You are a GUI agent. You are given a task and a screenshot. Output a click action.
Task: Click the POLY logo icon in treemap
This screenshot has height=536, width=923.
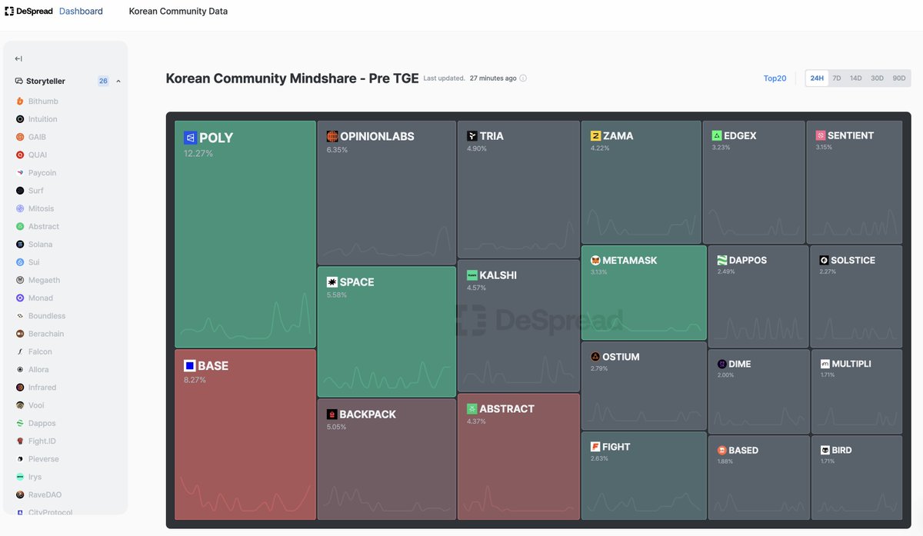tap(190, 138)
